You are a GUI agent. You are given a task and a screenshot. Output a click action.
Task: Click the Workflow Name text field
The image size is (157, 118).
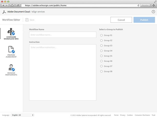pos(62,35)
